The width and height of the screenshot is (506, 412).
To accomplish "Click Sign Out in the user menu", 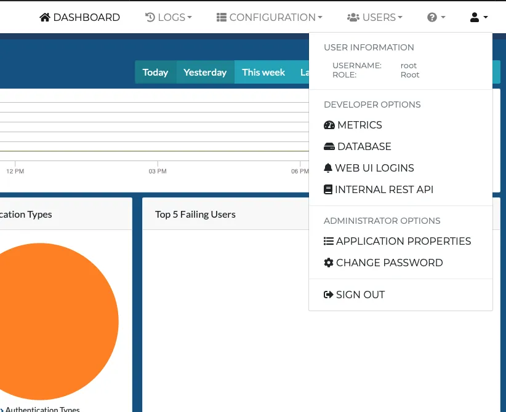I will coord(360,295).
